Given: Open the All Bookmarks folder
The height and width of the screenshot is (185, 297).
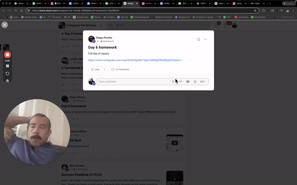Looking at the screenshot, I should click(288, 17).
